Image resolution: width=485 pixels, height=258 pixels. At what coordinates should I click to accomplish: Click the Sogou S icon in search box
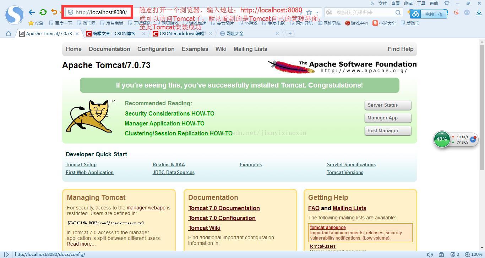click(x=329, y=12)
